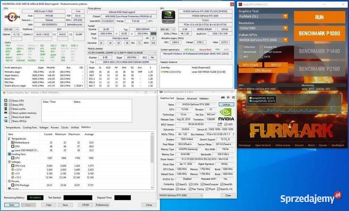Viewport: 349px width, 211px height.
Task: Click the AIDA64 statistics list scrollbar thumb
Action: pos(152,149)
